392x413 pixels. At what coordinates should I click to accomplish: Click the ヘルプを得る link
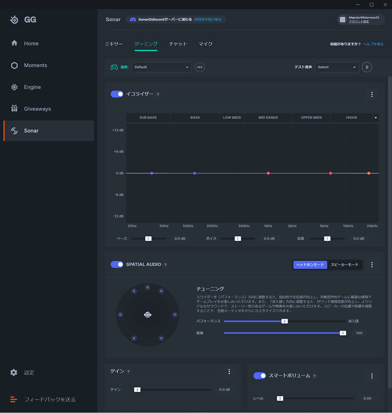pos(373,44)
